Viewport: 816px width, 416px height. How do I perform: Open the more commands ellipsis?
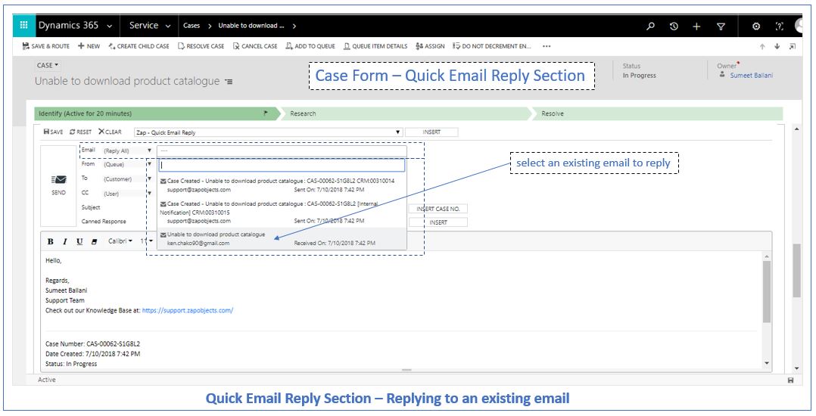pos(547,46)
